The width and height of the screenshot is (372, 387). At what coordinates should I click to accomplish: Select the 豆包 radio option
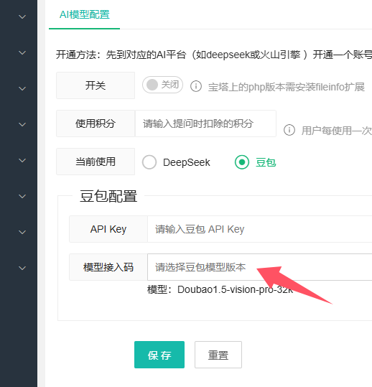coord(242,162)
